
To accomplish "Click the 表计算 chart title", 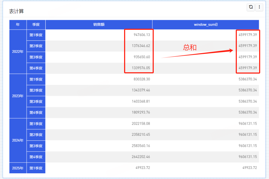I will tap(17, 11).
